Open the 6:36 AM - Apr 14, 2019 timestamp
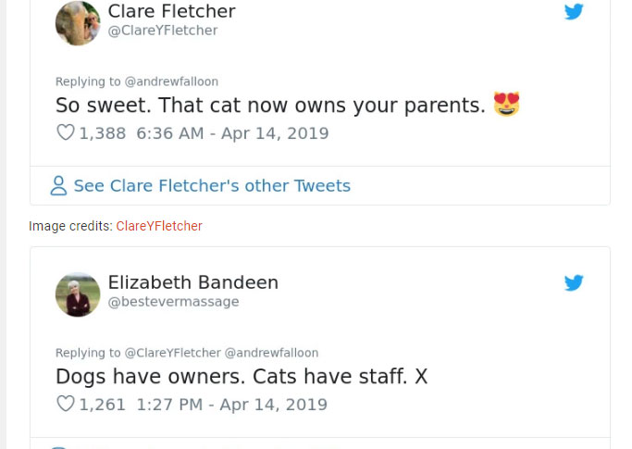The width and height of the screenshot is (632, 449). click(232, 133)
